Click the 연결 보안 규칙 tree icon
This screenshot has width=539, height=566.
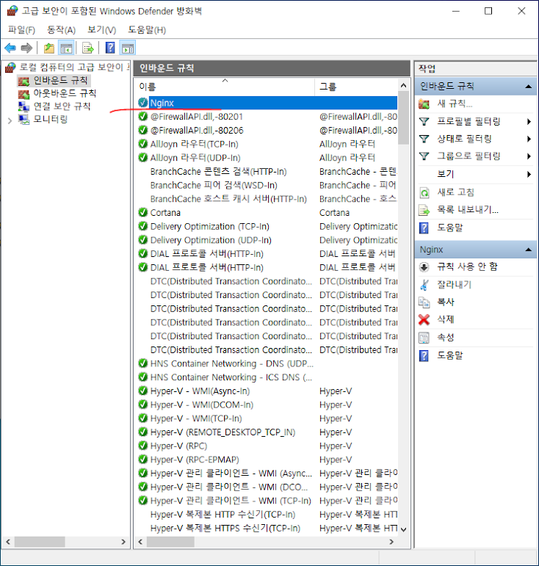click(23, 106)
